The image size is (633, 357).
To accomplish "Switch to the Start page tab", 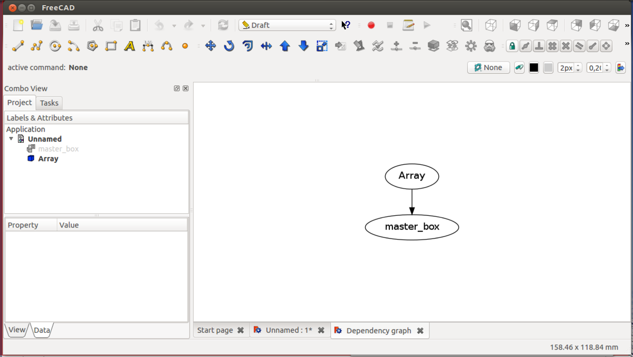I will (215, 330).
